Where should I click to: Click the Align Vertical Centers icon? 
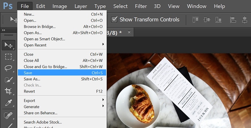pos(207,20)
